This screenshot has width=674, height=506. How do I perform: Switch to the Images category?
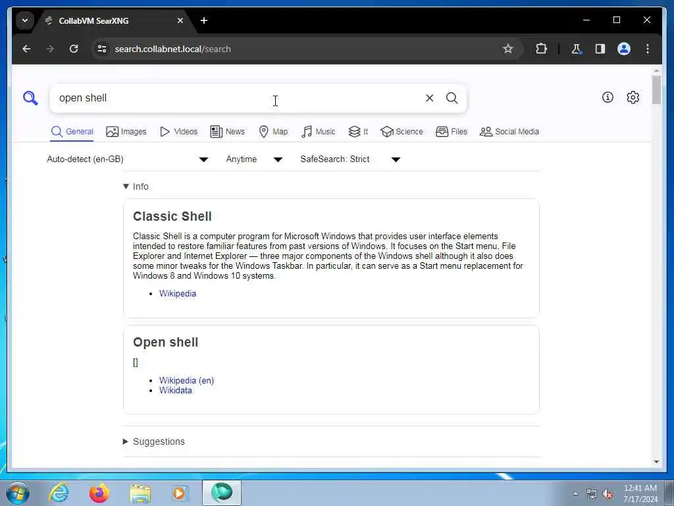click(126, 132)
